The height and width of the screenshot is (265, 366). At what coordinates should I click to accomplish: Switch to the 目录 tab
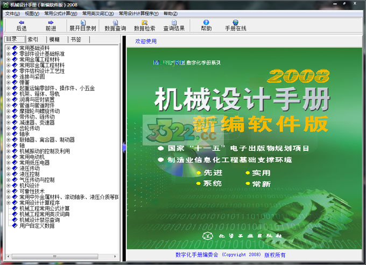pyautogui.click(x=15, y=39)
